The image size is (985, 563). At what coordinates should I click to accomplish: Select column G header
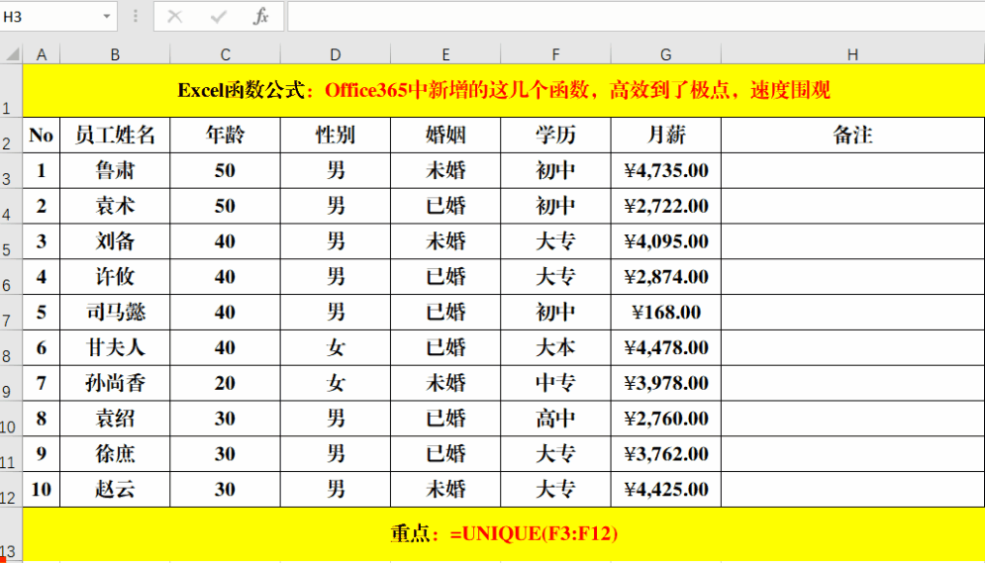[x=666, y=54]
